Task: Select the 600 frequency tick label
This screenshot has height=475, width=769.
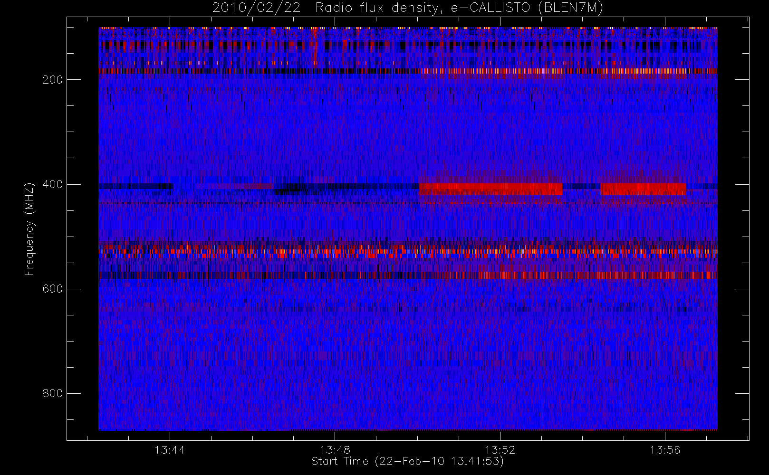Action: tap(53, 289)
